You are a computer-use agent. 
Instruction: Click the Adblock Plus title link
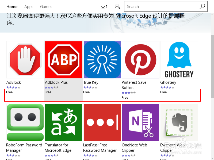56,82
